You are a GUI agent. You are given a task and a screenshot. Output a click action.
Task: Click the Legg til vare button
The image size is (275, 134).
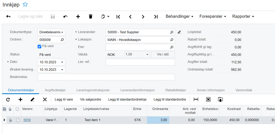pos(64,100)
